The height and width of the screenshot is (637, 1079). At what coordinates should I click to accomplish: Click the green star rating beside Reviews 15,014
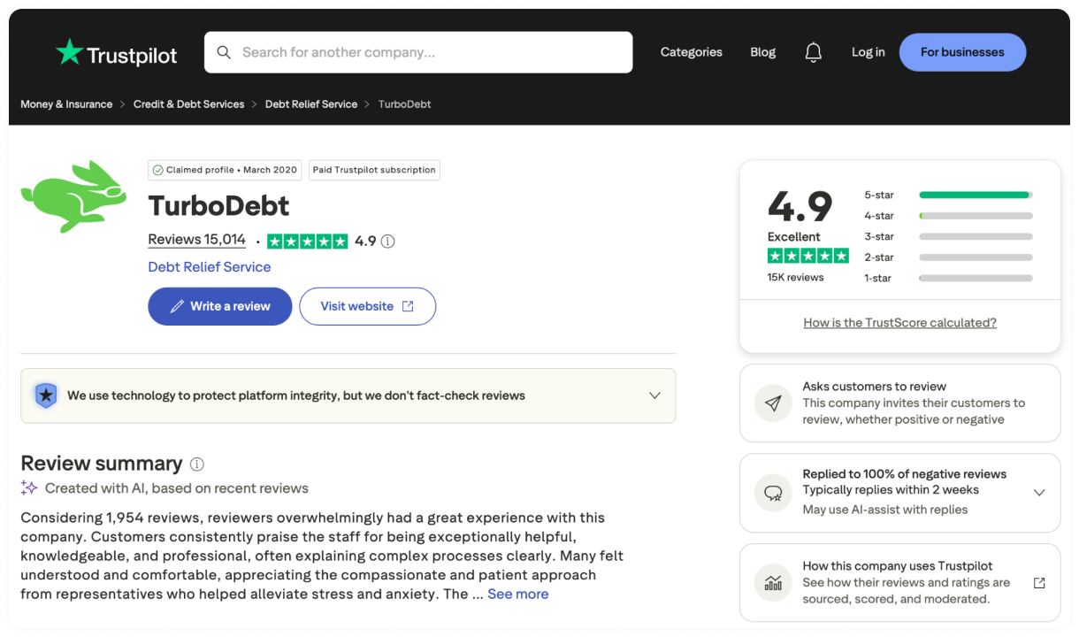coord(307,241)
